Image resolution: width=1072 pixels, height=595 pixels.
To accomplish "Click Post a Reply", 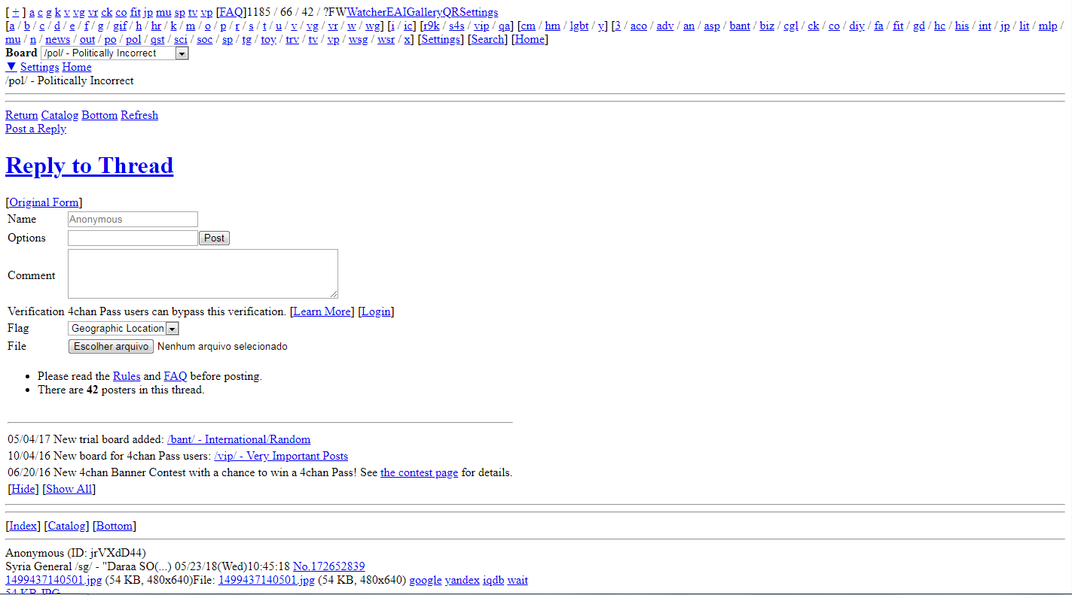I will pos(35,129).
